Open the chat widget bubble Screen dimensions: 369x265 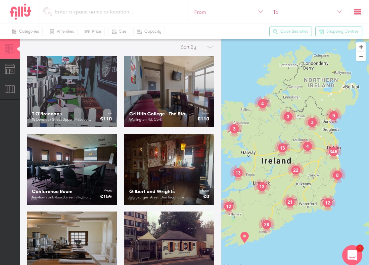coord(352,255)
